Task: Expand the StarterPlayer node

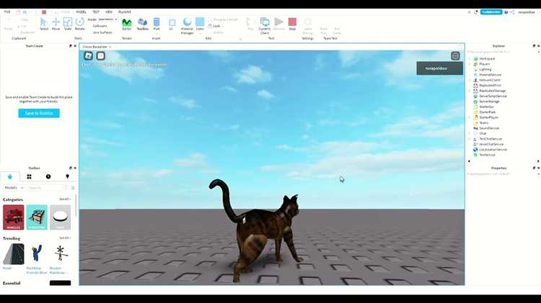Action: pyautogui.click(x=470, y=117)
